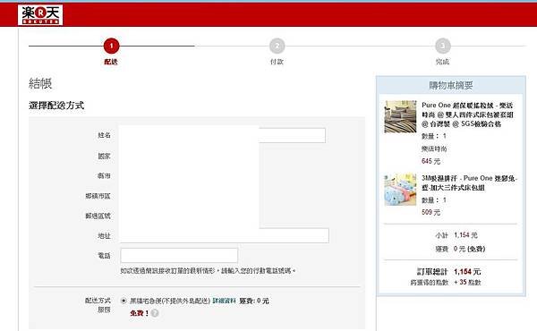Click the 運費 0 元 (免費) shipping line
This screenshot has height=331, width=537.
coord(460,249)
